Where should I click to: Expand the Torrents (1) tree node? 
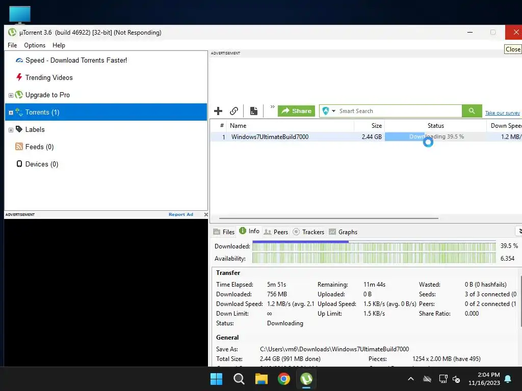11,113
